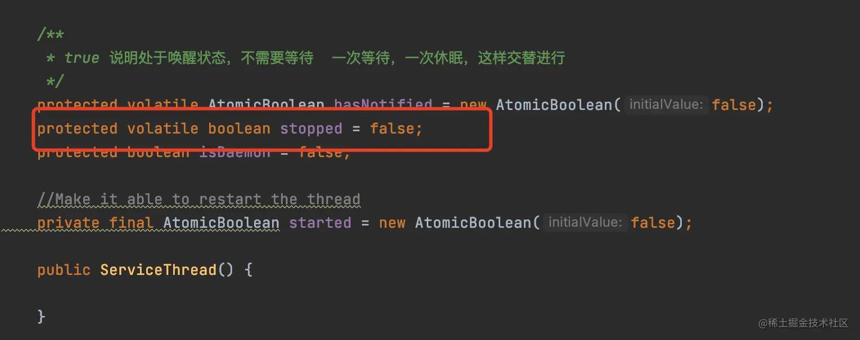
Task: Click the 'public' keyword before ServiceThread
Action: point(64,270)
